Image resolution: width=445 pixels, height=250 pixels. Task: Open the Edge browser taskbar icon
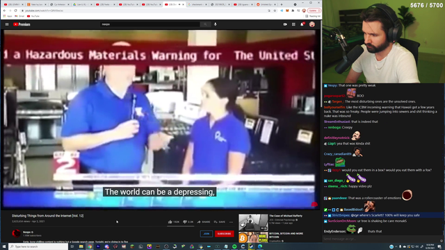260,247
